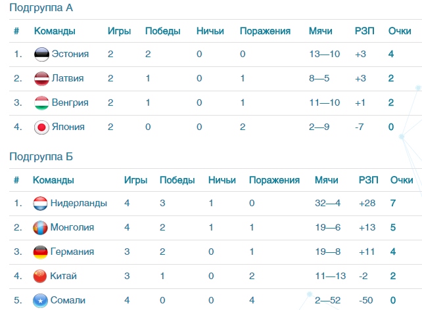The height and width of the screenshot is (310, 422).
Task: Click the China flag icon
Action: pyautogui.click(x=41, y=276)
